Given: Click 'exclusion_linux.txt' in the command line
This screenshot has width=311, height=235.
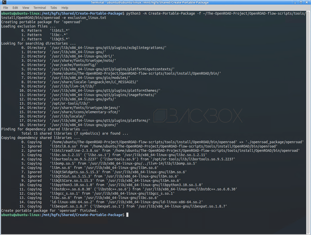Looking at the screenshot, I should (x=87, y=18).
